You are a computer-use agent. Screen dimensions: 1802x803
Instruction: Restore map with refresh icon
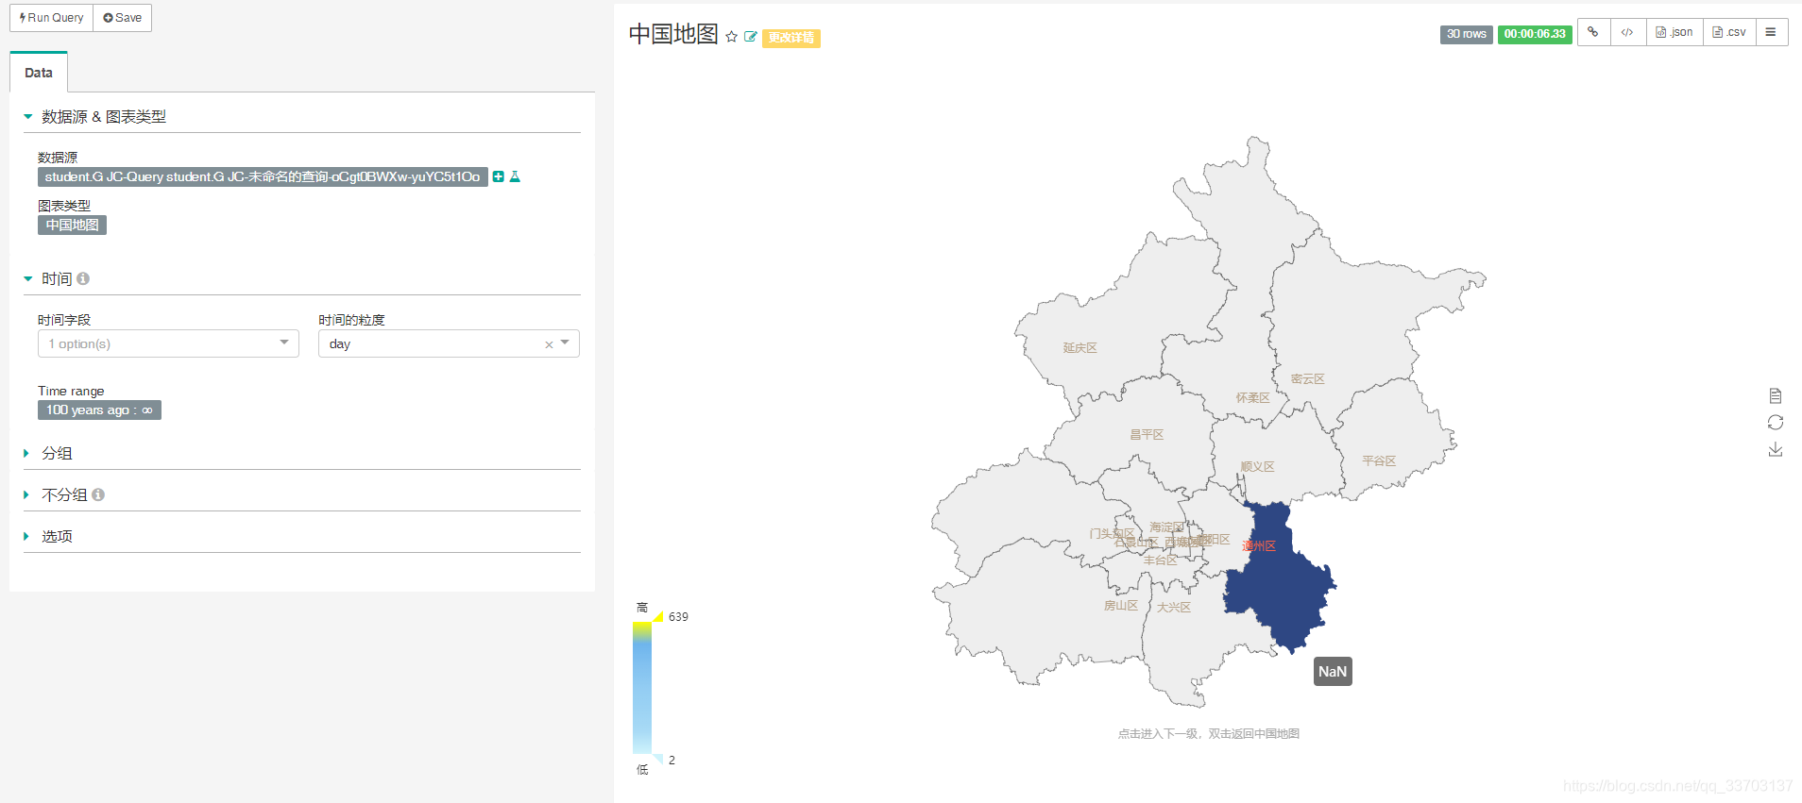coord(1776,422)
